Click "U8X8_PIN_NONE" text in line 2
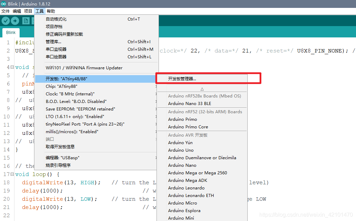356x221 pixels. [x=319, y=51]
